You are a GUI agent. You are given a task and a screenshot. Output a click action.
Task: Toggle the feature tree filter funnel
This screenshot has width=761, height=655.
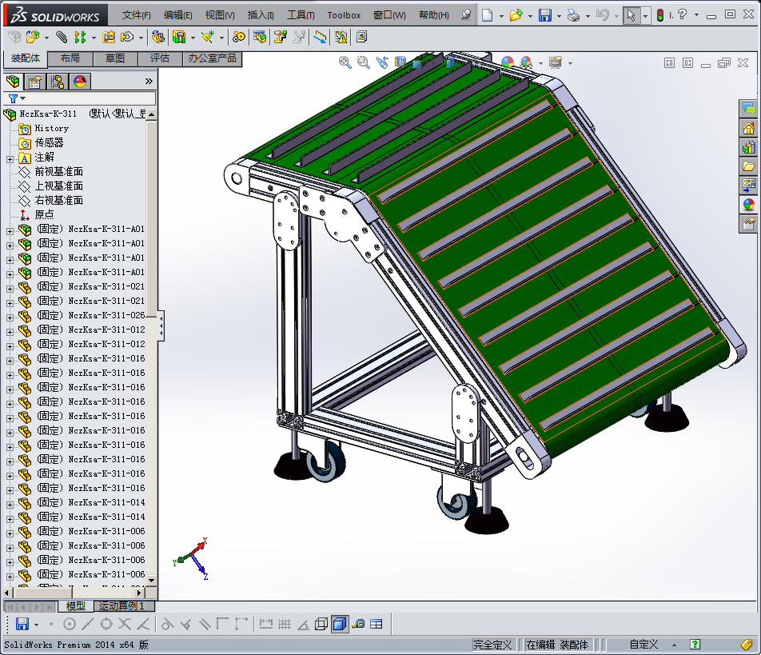pos(13,98)
